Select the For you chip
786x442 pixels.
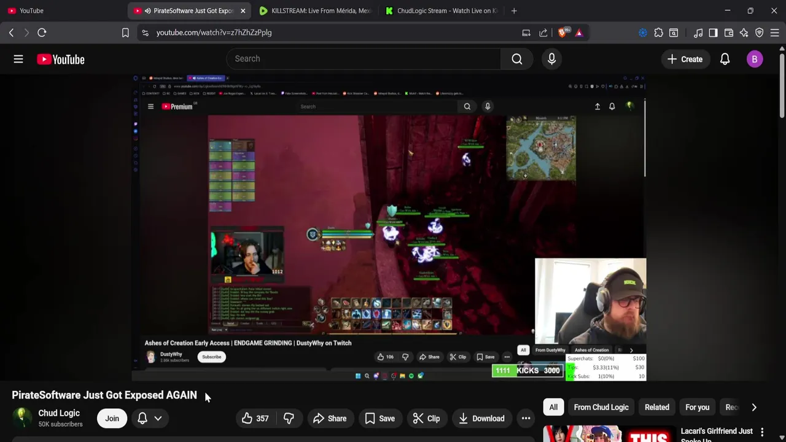tap(697, 407)
